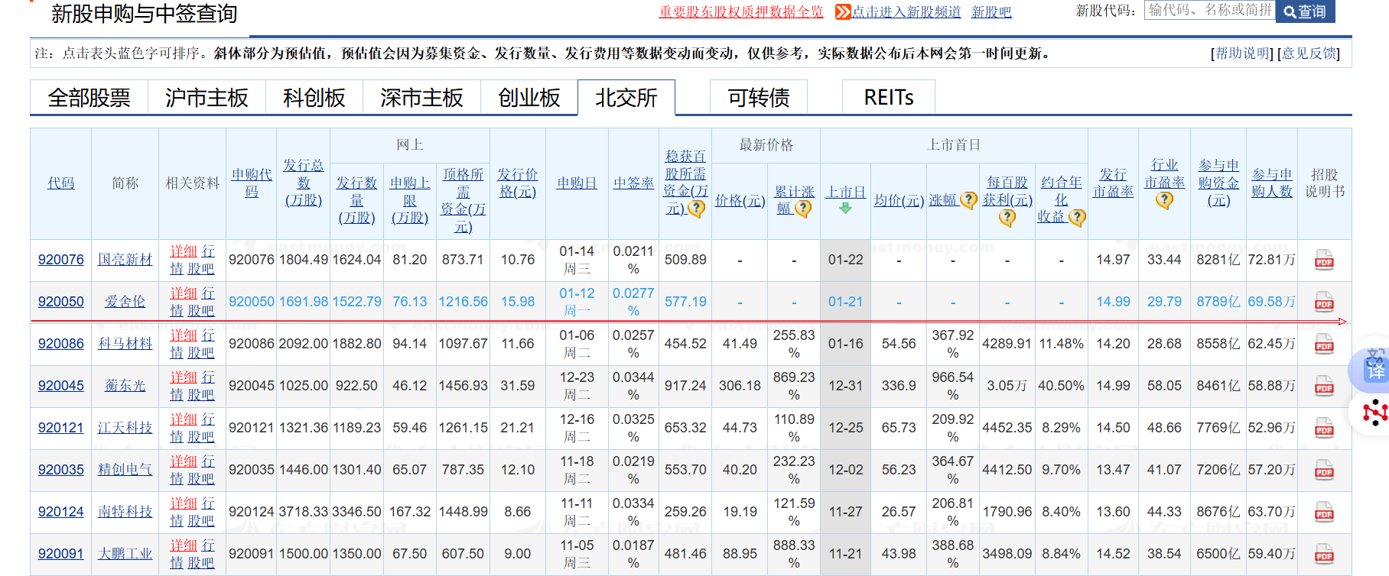This screenshot has height=576, width=1389.
Task: Open 股吧 link for 大鹏工业
Action: 201,563
